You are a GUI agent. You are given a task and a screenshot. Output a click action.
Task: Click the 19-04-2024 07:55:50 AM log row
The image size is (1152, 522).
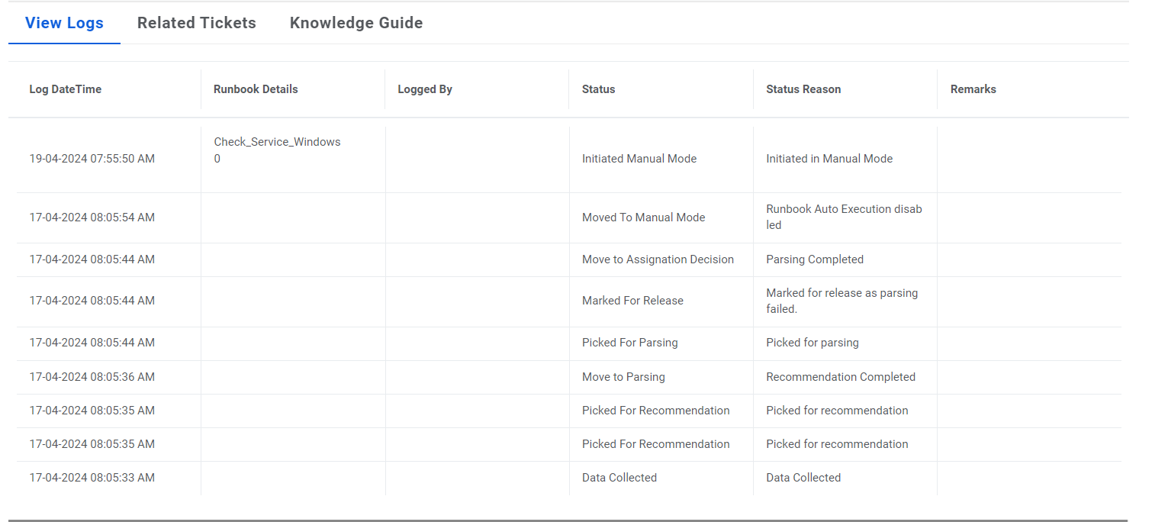tap(92, 159)
